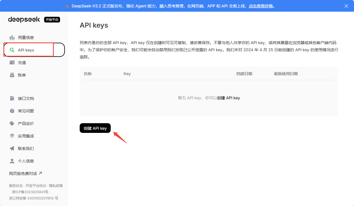Click the question mark icon beside 常见问题

12,111
